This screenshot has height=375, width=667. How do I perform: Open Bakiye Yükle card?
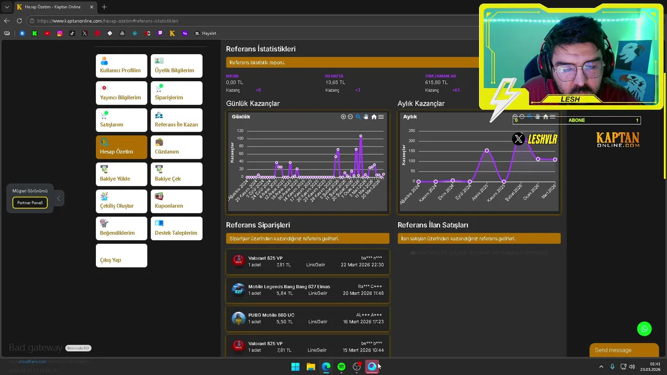tap(121, 174)
